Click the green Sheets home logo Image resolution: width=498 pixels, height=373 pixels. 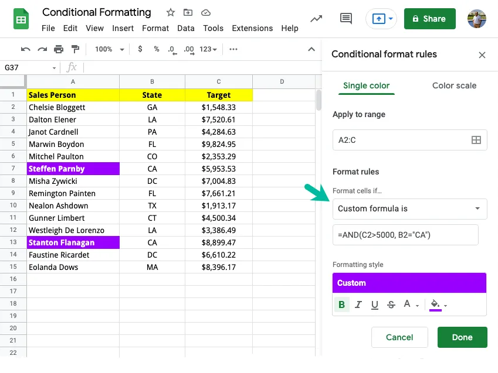point(21,18)
